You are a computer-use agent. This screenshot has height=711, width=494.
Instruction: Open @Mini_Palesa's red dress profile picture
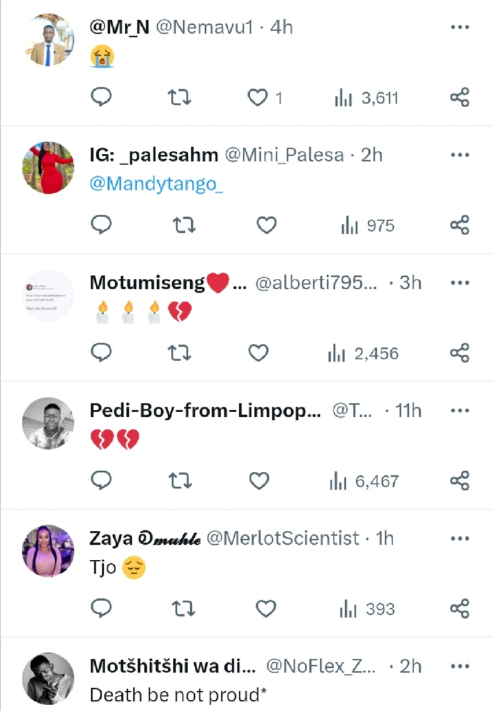click(x=48, y=168)
